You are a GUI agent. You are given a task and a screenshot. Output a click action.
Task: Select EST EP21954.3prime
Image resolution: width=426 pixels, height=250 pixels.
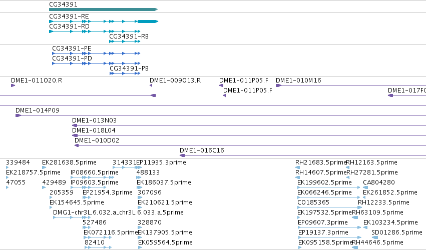(x=108, y=192)
